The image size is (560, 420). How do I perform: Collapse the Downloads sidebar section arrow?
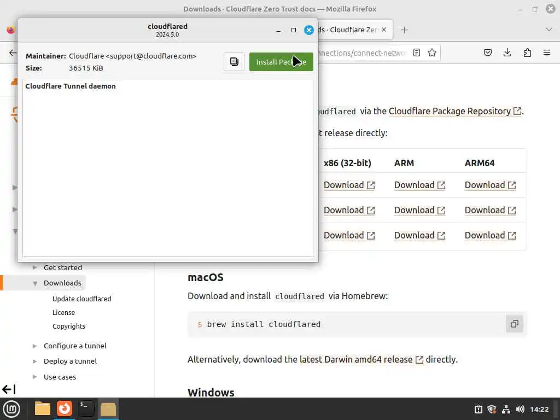(35, 283)
